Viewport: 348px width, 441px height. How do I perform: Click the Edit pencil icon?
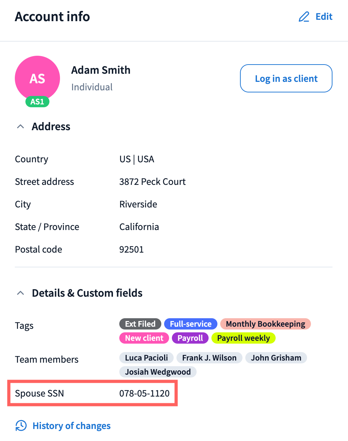[x=304, y=17]
